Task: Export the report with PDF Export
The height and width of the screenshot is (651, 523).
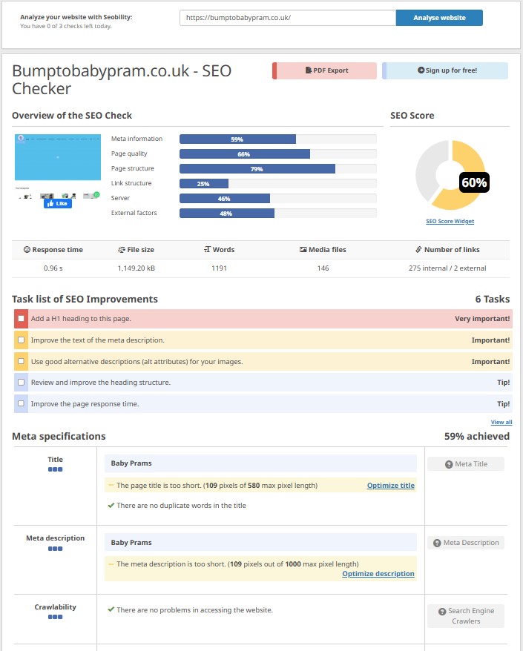Action: (x=326, y=71)
